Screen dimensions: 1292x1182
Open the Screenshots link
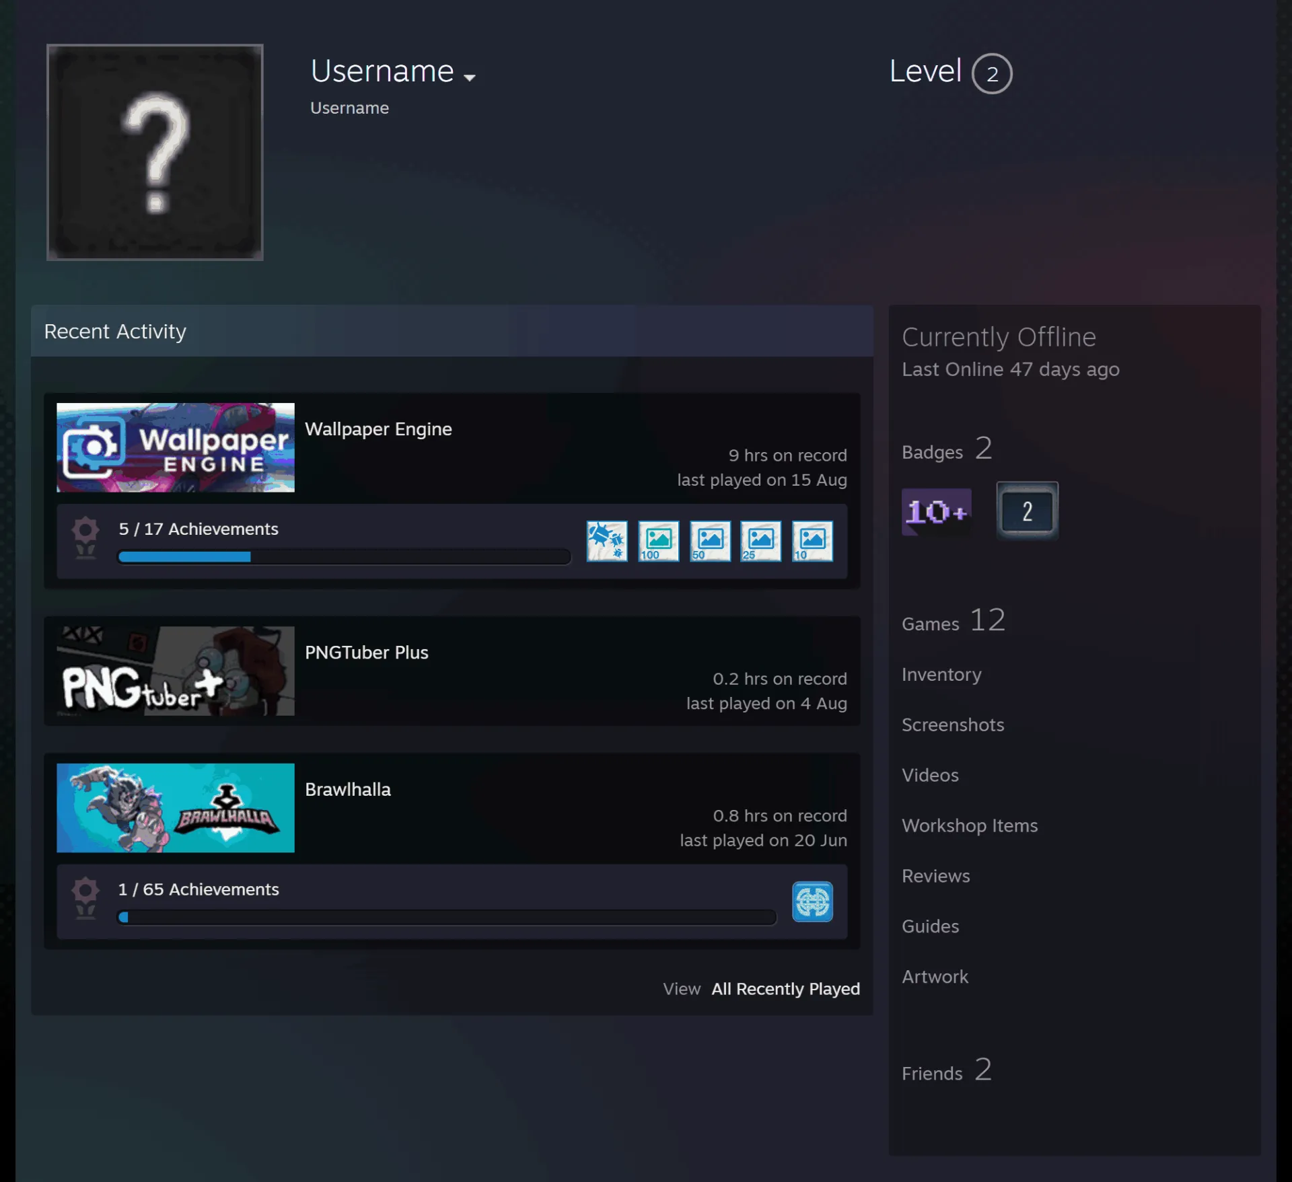953,725
